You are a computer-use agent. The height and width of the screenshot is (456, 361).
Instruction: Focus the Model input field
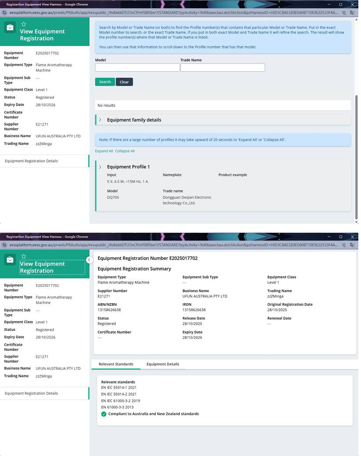pyautogui.click(x=137, y=67)
